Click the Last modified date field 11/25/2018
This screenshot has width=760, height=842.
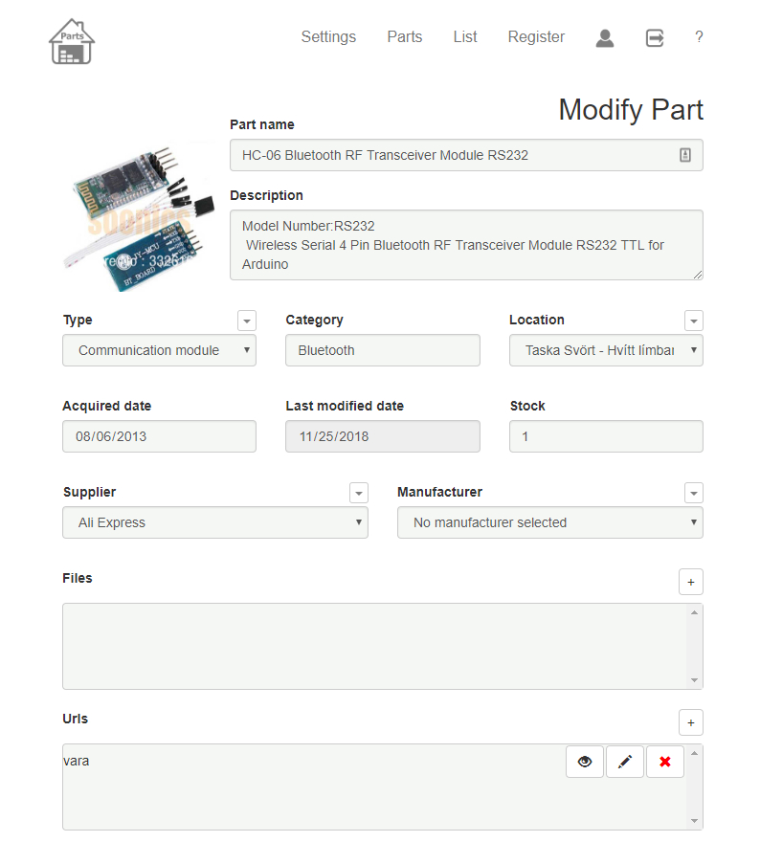pos(383,436)
